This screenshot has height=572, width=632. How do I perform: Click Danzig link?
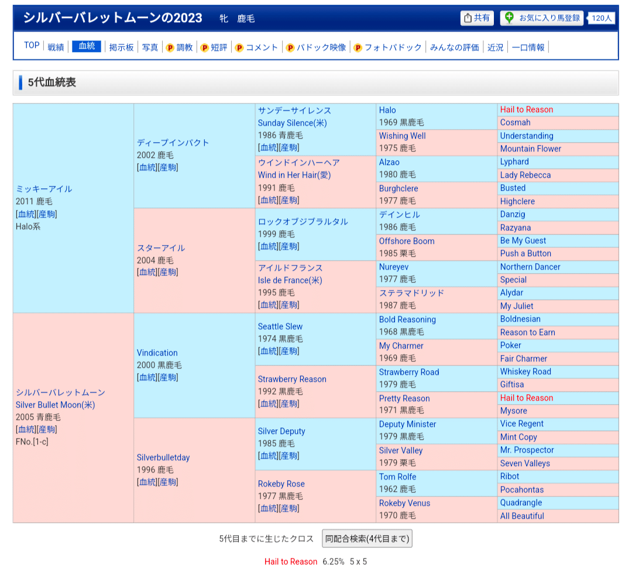pos(513,214)
